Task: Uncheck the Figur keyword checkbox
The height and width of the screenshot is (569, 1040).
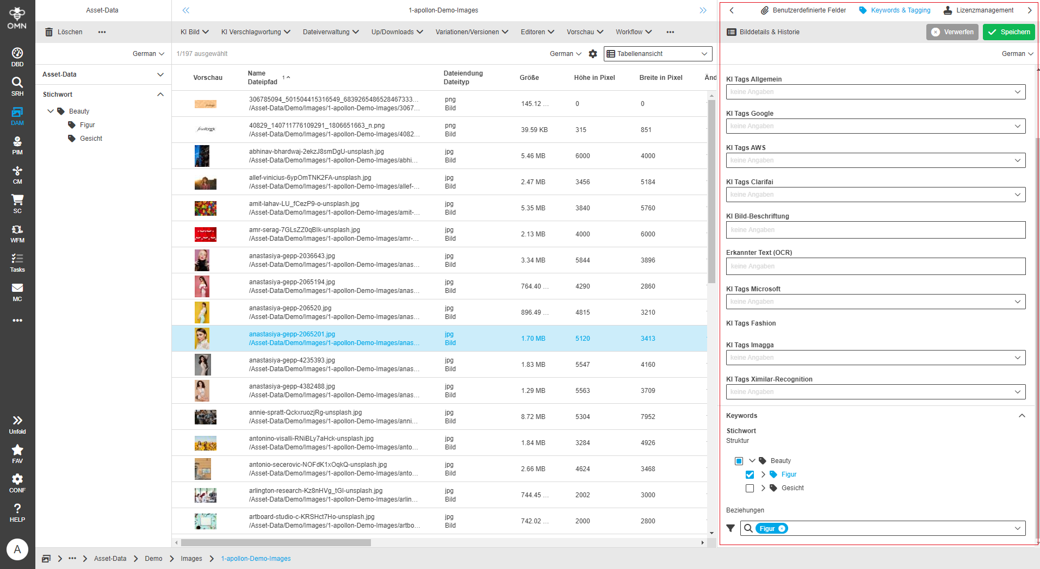Action: click(750, 474)
